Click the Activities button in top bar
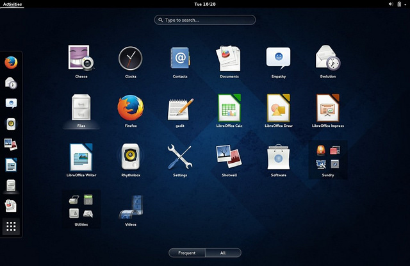This screenshot has height=266, width=410. (12, 4)
